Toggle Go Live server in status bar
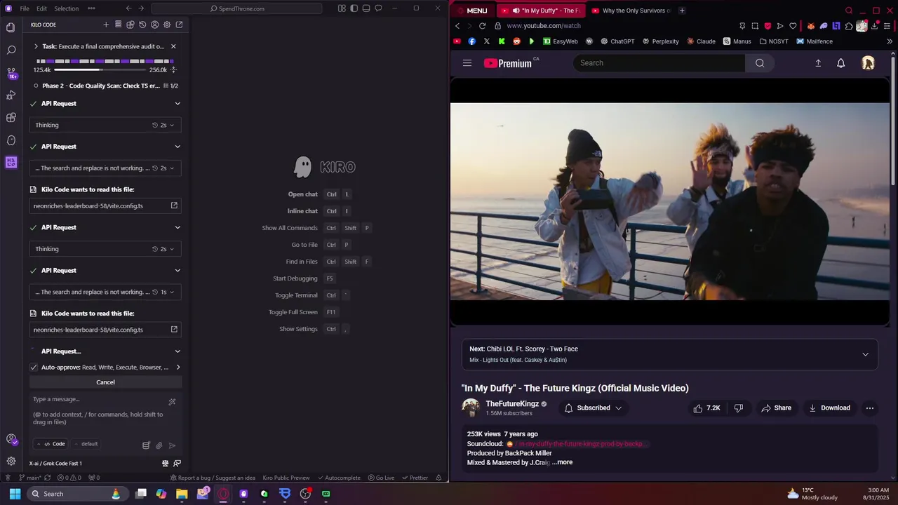Screen dimensions: 898x505 [381, 478]
